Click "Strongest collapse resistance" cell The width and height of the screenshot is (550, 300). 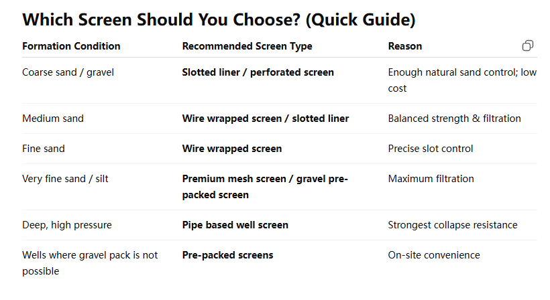[453, 225]
